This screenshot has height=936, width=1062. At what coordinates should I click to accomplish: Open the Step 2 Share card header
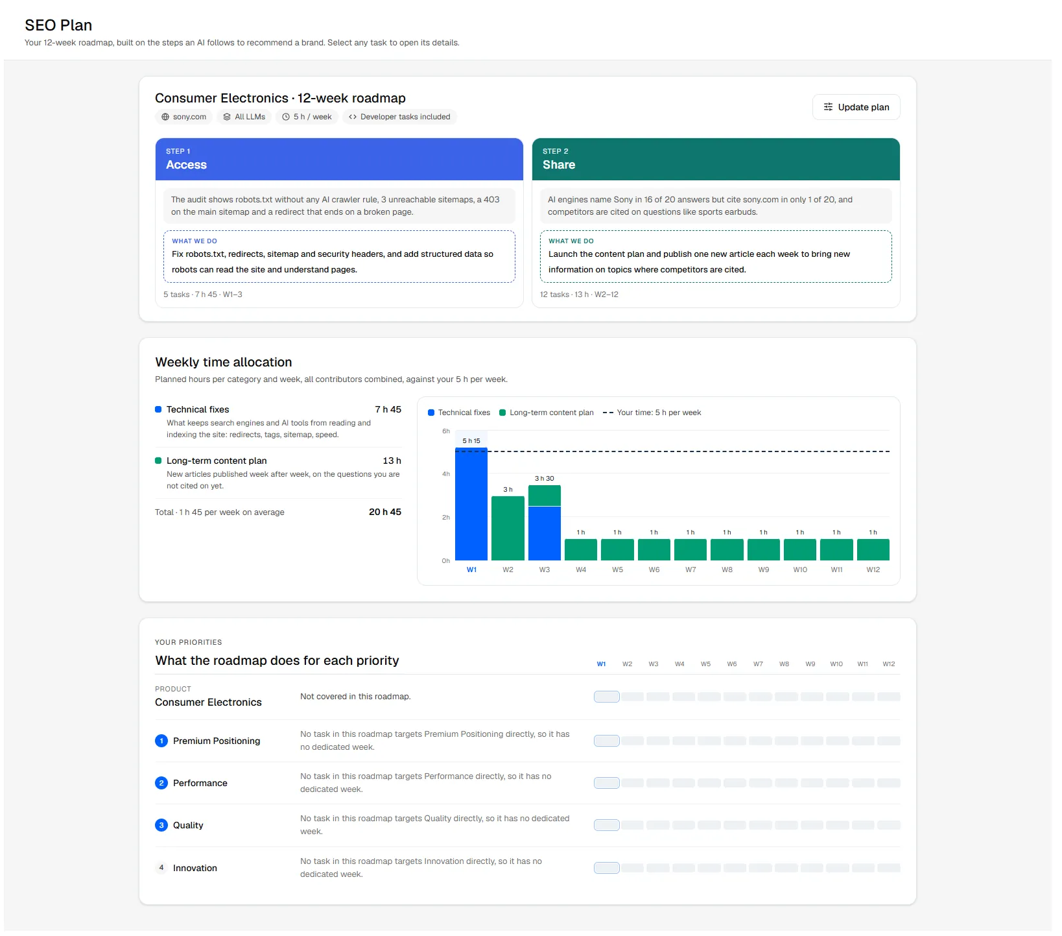pyautogui.click(x=716, y=159)
